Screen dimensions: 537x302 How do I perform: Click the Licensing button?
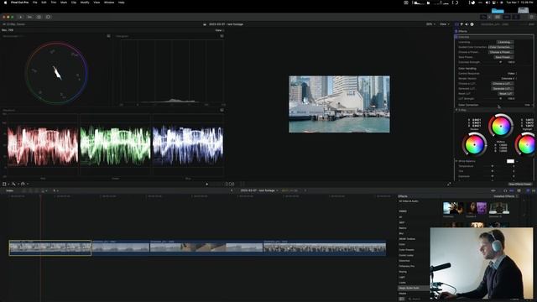point(505,42)
